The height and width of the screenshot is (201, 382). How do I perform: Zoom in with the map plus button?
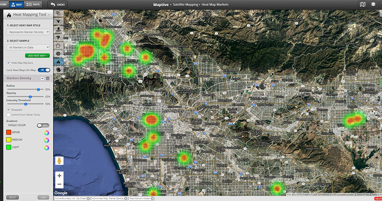[59, 175]
